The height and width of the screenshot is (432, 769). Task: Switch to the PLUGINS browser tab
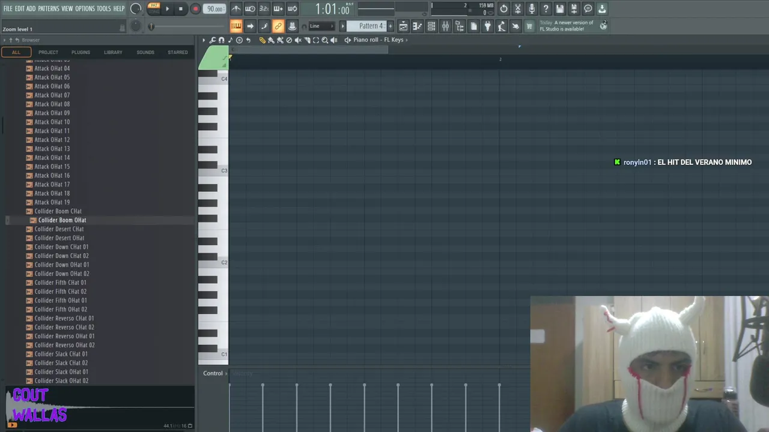(x=81, y=52)
